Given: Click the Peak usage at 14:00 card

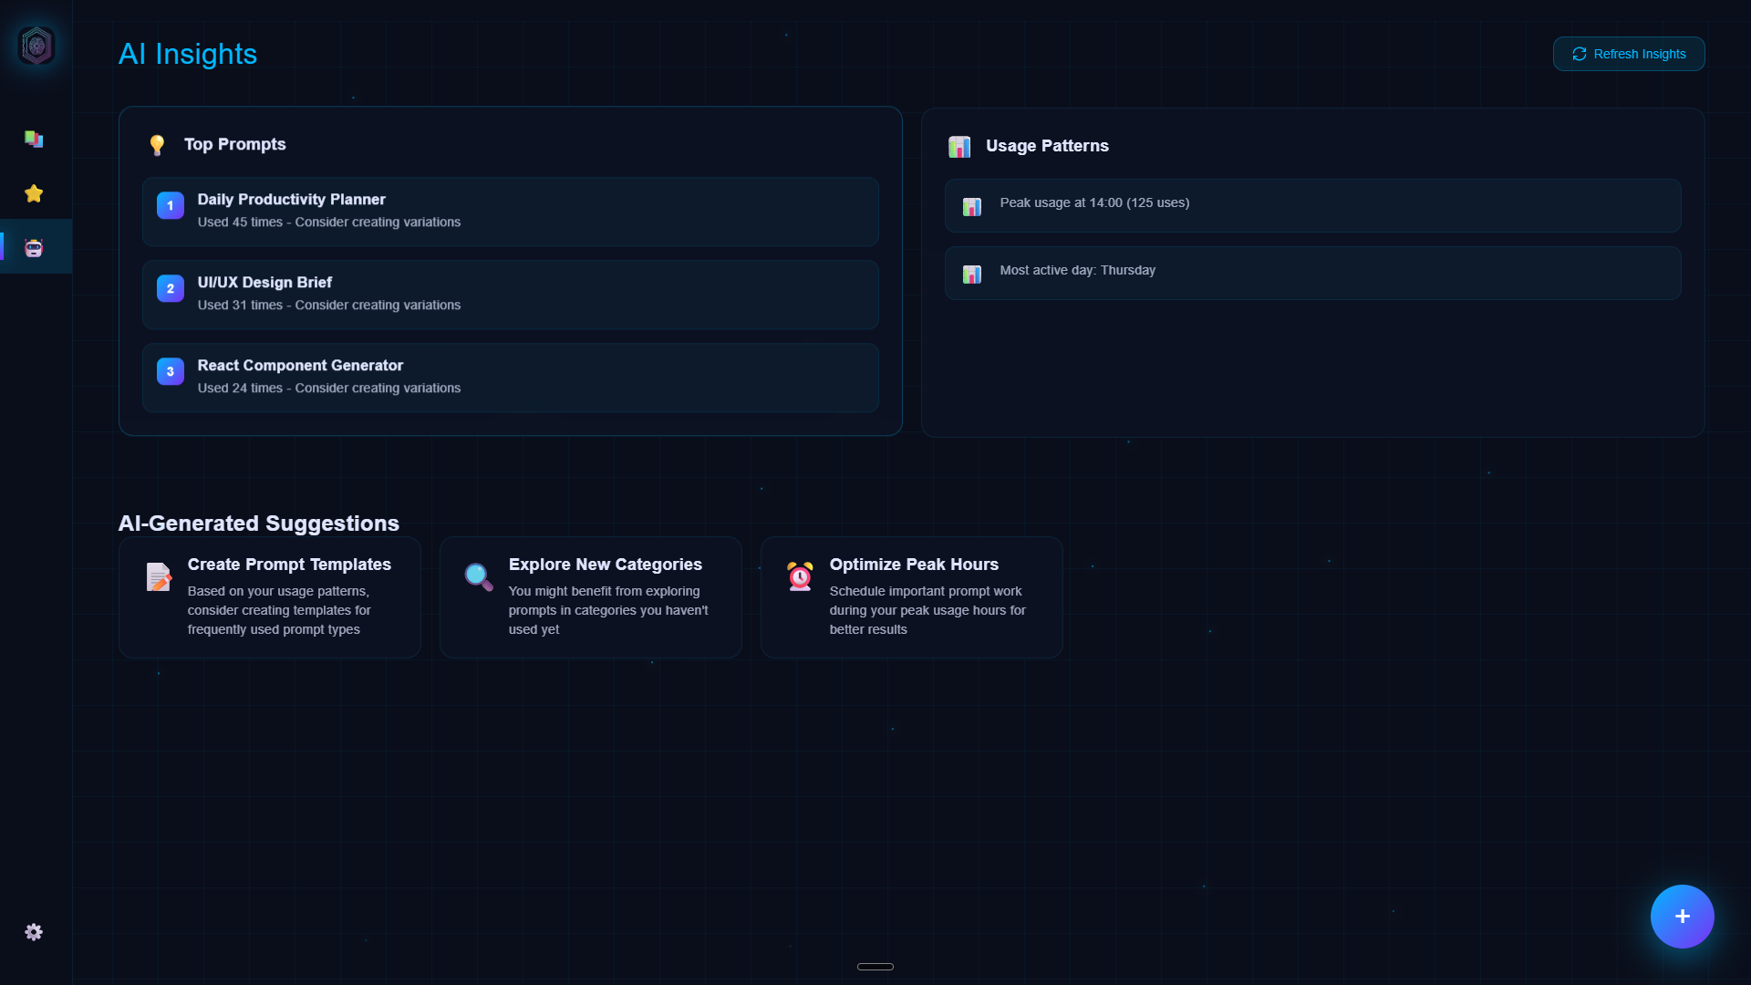Looking at the screenshot, I should coord(1312,204).
